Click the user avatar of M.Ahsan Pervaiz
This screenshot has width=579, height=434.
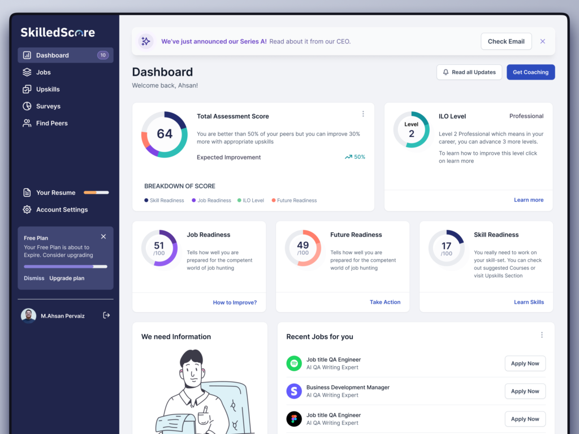pyautogui.click(x=28, y=316)
